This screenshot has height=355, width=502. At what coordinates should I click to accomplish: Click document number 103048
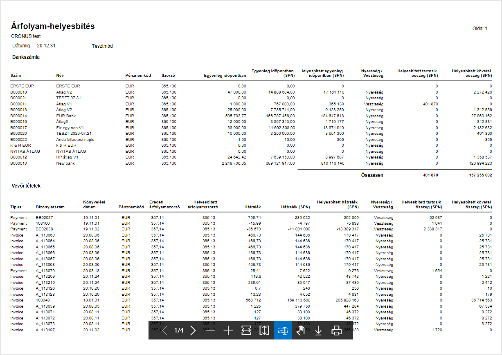(43, 300)
